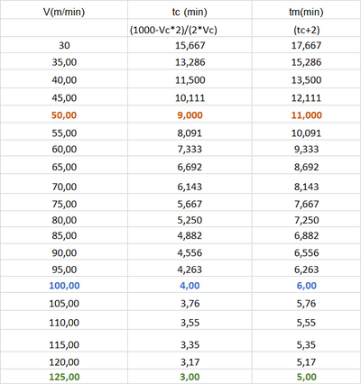The image size is (361, 384).
Task: Select the cell with 7,333
Action: [190, 148]
